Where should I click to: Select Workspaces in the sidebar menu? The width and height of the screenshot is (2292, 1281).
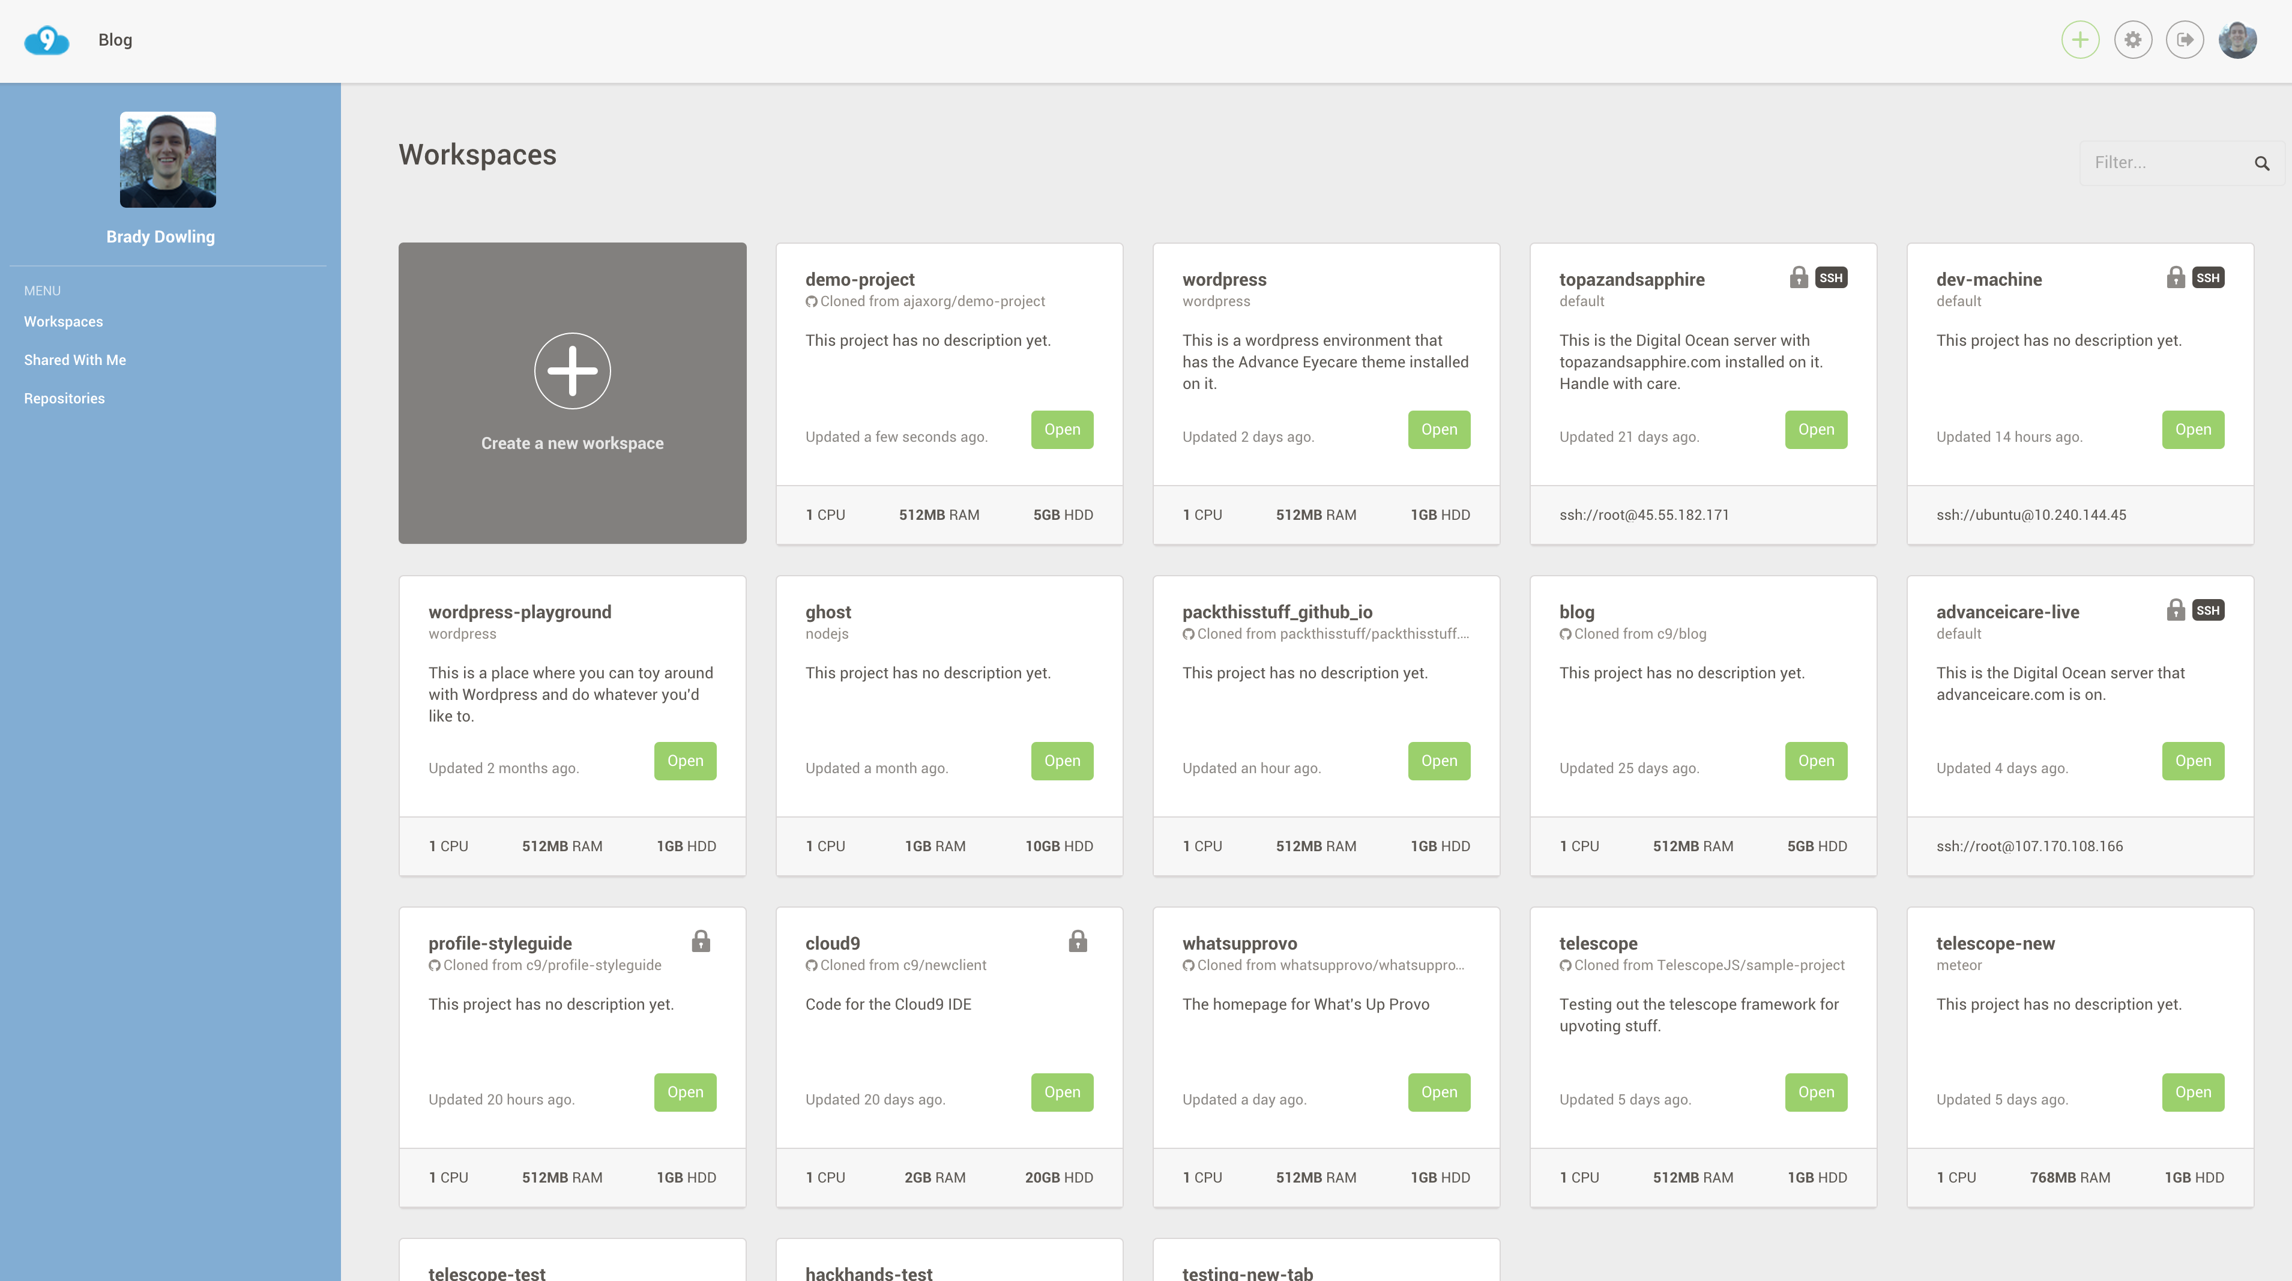[x=63, y=321]
